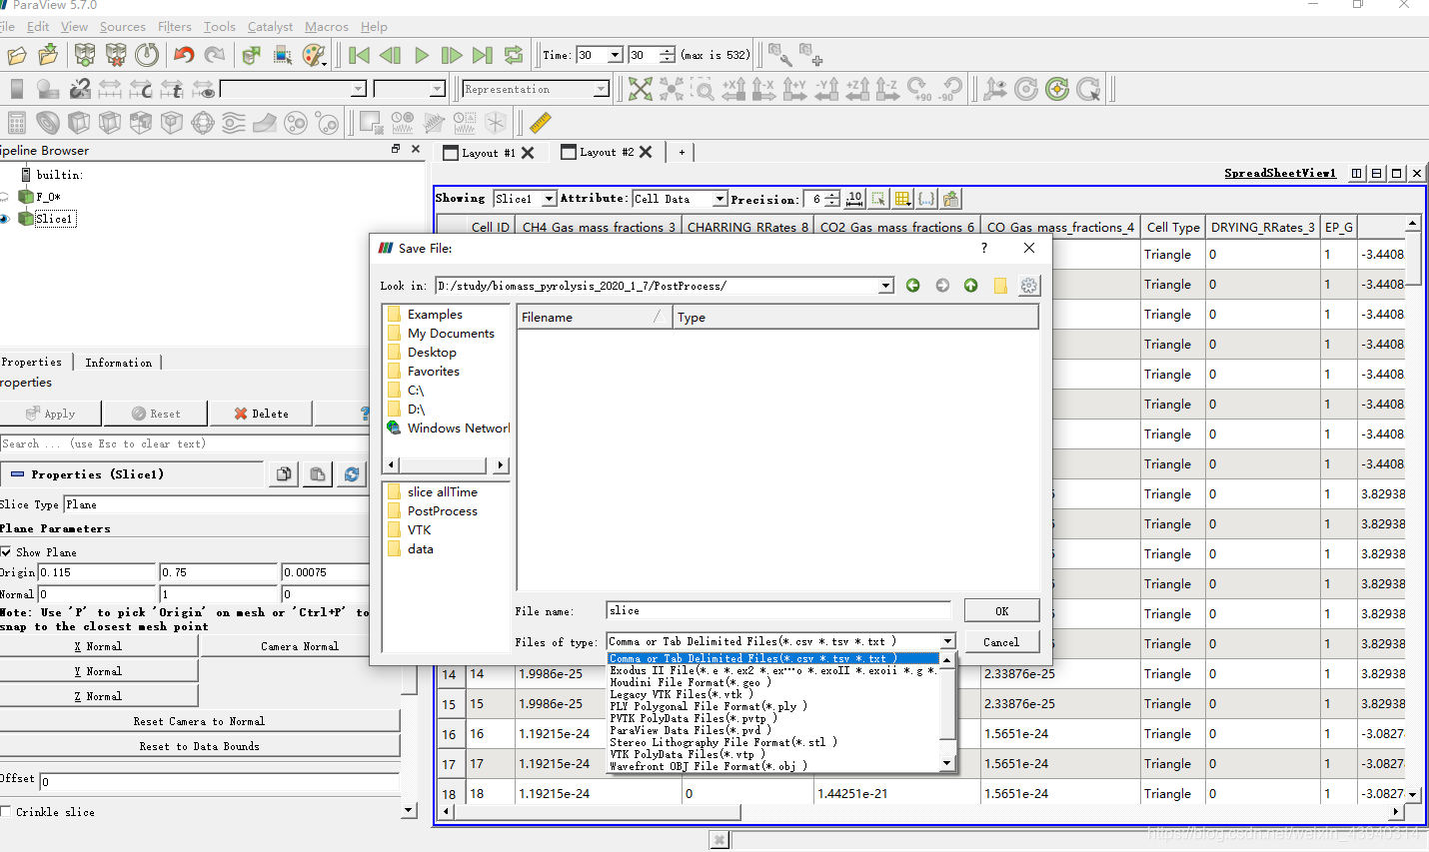Click the Connect to server icon

click(85, 56)
